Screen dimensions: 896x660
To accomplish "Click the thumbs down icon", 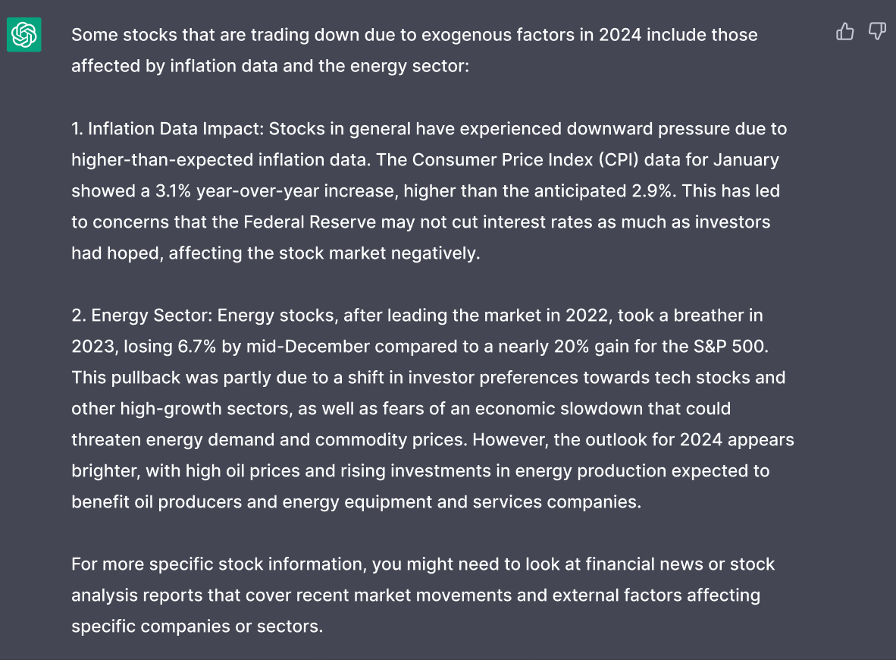I will click(x=876, y=31).
